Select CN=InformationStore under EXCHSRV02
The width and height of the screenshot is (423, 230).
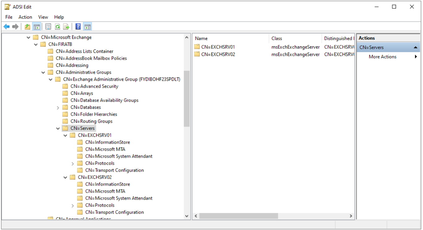(x=107, y=184)
